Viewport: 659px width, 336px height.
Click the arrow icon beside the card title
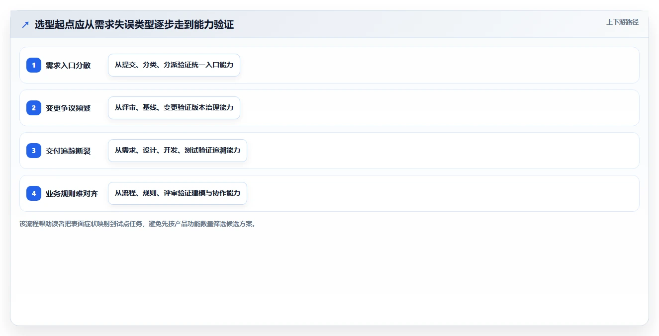point(25,24)
